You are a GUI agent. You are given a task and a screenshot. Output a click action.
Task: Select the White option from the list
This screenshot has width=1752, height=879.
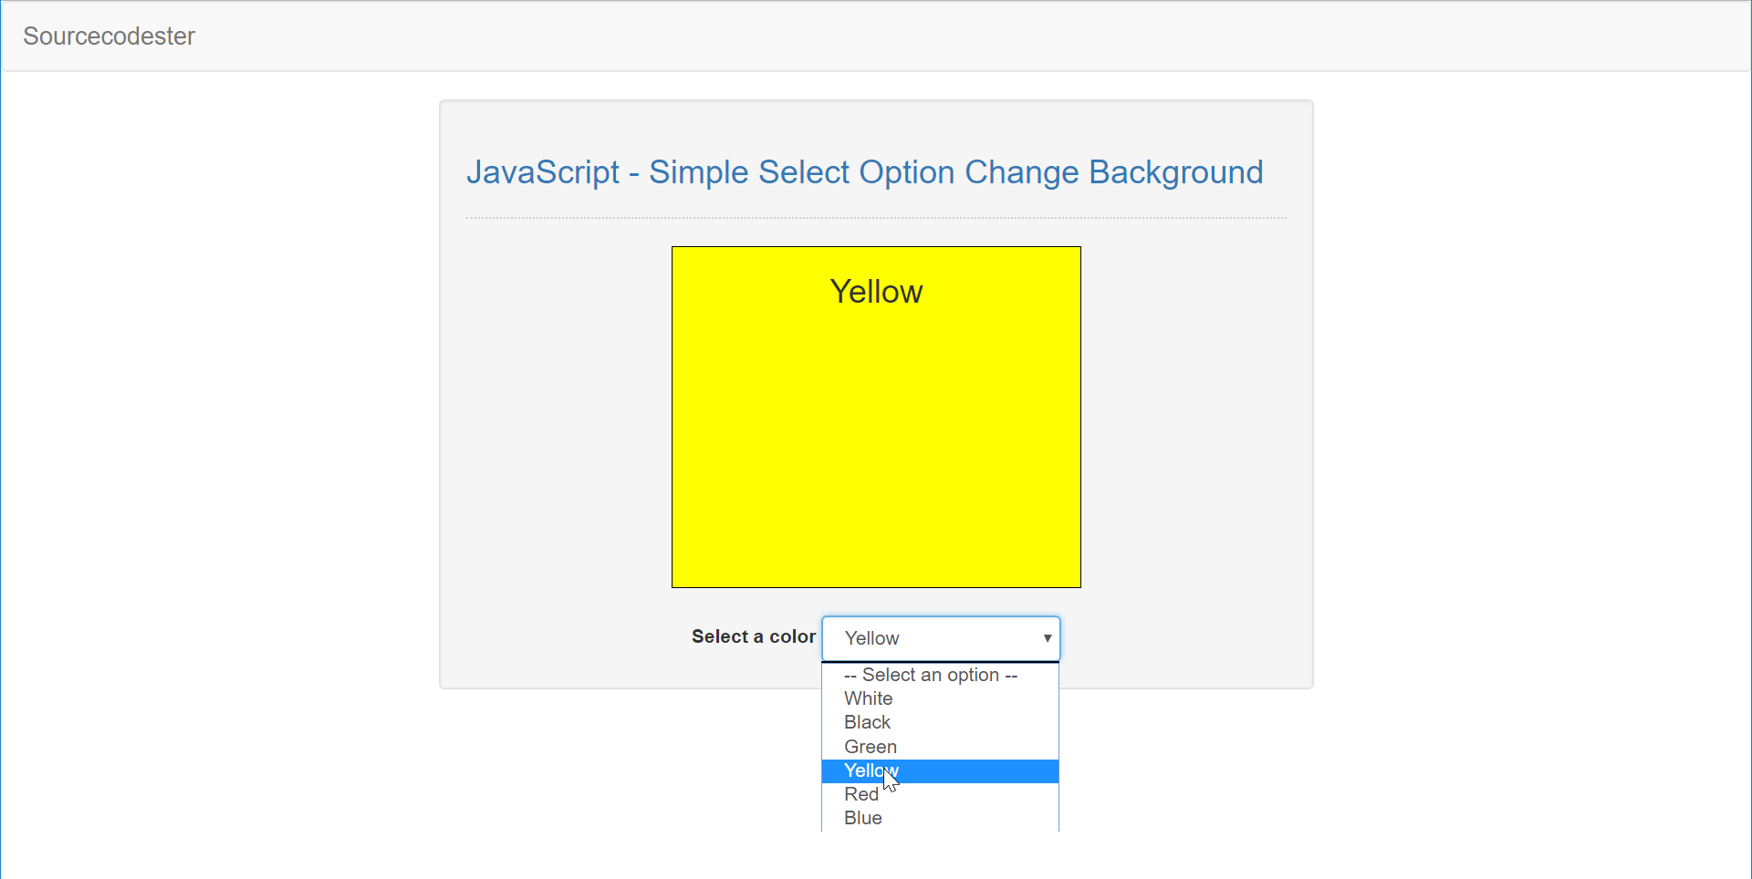point(867,698)
